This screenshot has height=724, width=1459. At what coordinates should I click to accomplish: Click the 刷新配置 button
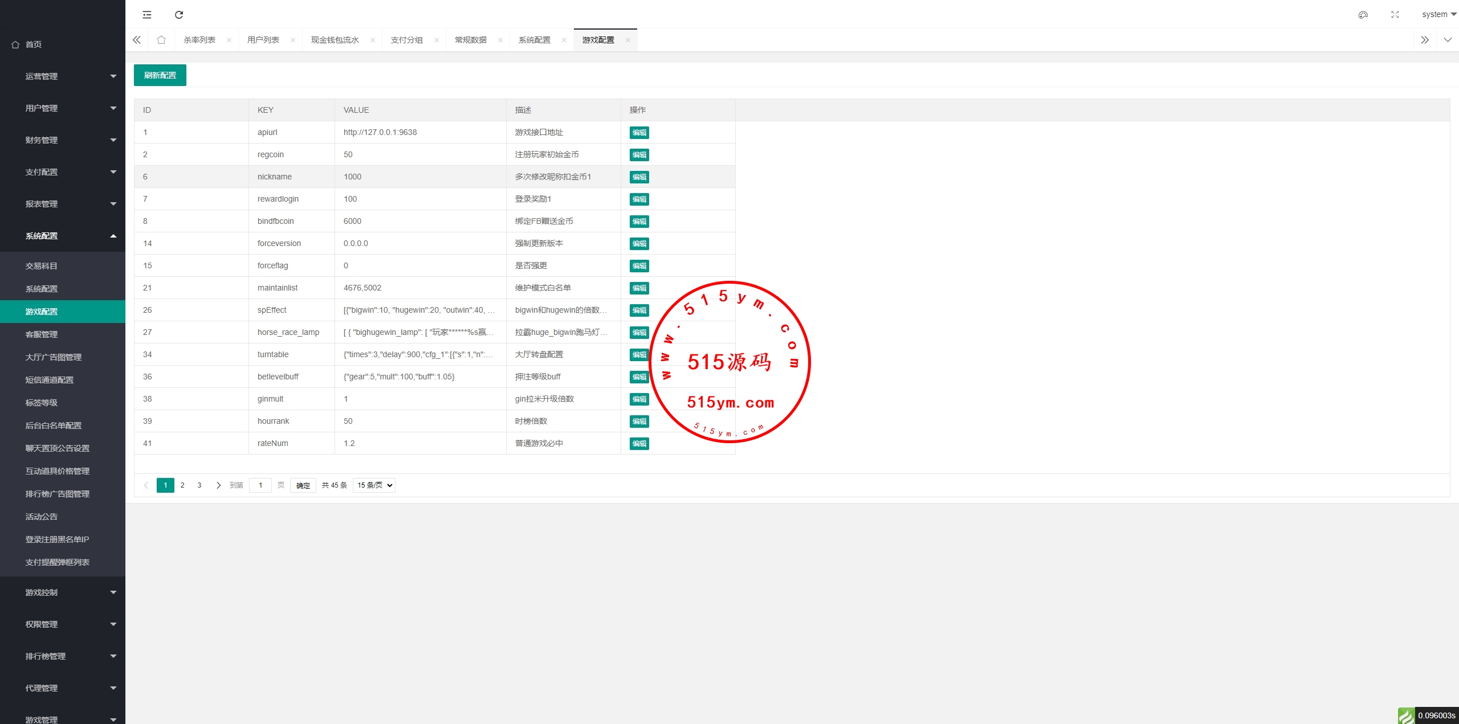[x=160, y=75]
